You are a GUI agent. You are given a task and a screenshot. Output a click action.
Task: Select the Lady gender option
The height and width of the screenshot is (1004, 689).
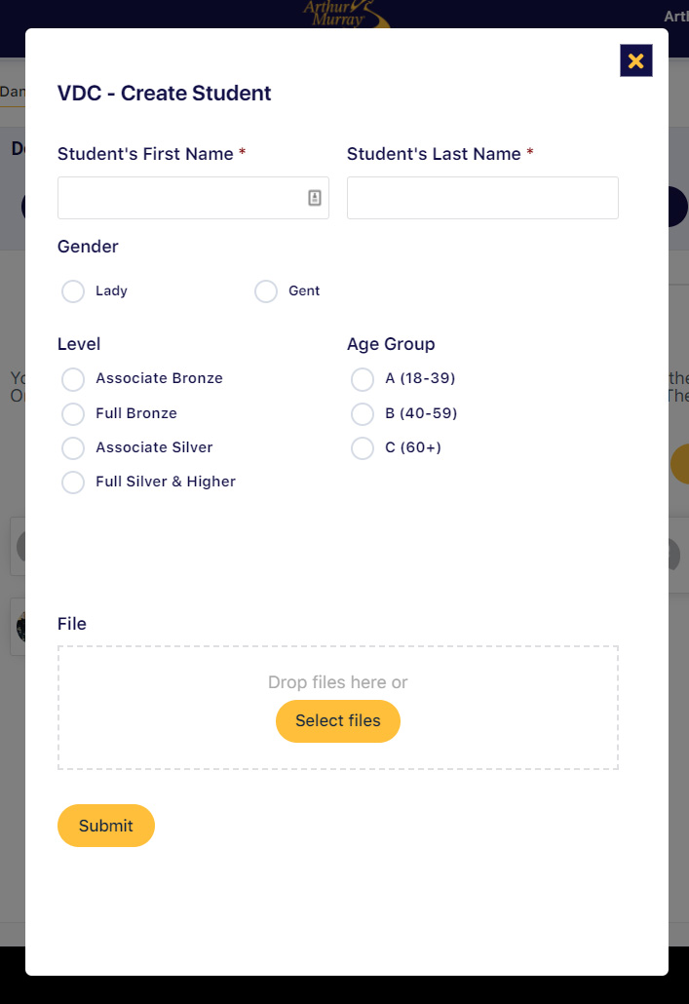73,291
